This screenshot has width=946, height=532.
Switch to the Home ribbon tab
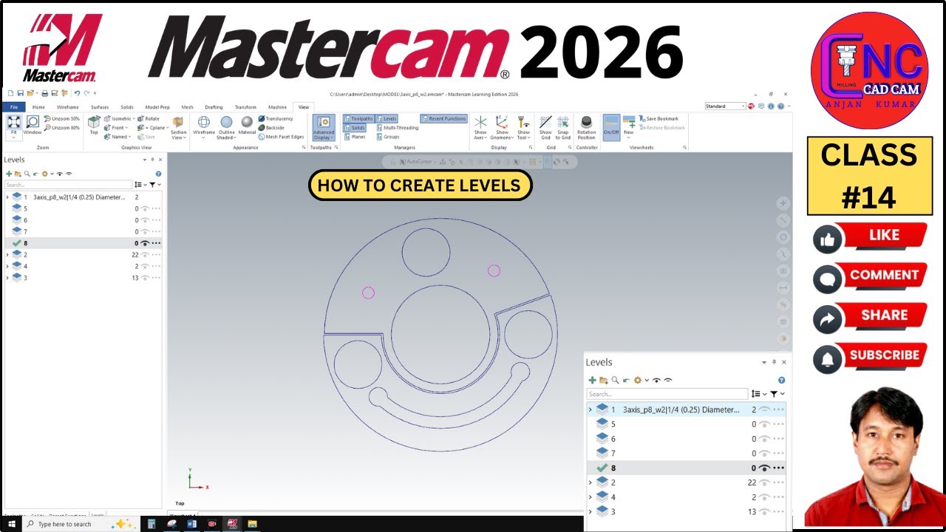point(38,107)
